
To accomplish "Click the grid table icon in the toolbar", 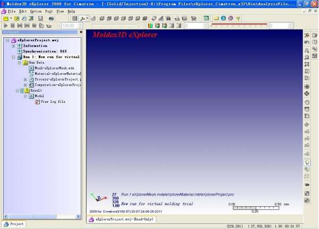I will [74, 19].
